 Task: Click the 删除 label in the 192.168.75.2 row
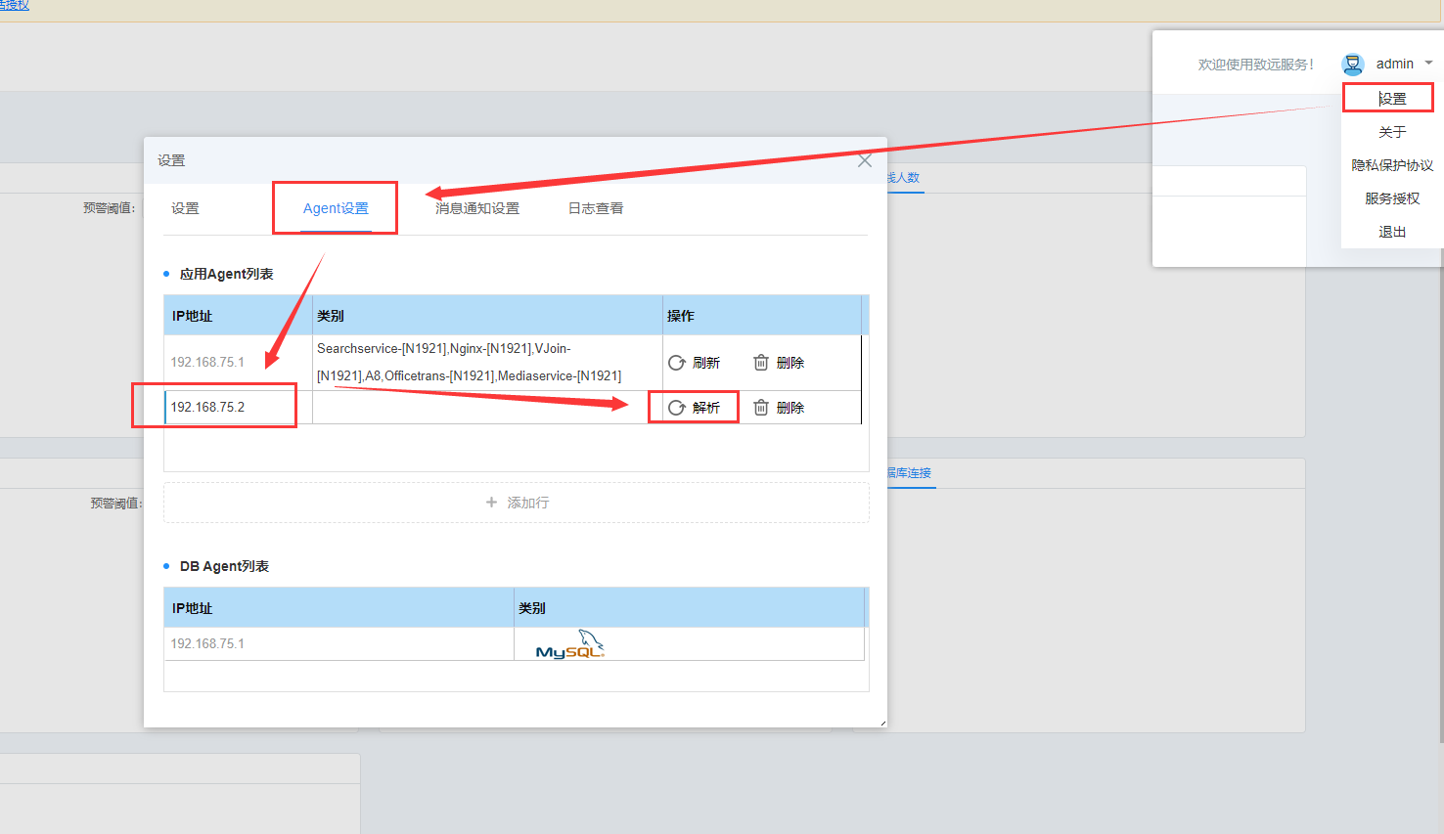pos(790,408)
